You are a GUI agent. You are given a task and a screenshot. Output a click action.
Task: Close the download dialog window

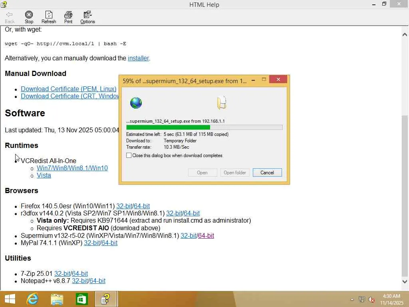(278, 80)
